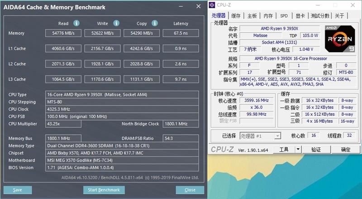The height and width of the screenshot is (199, 362).
Task: Click L3 Cache Read value 1064.5 GB/s
Action: click(63, 79)
